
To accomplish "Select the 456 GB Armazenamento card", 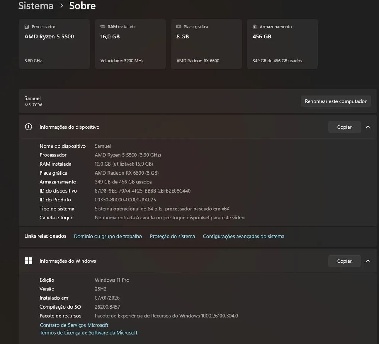I will tap(282, 44).
